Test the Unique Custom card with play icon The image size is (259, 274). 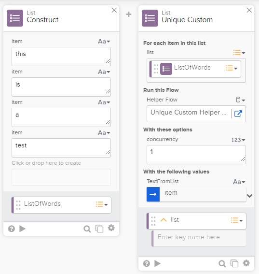click(x=157, y=263)
